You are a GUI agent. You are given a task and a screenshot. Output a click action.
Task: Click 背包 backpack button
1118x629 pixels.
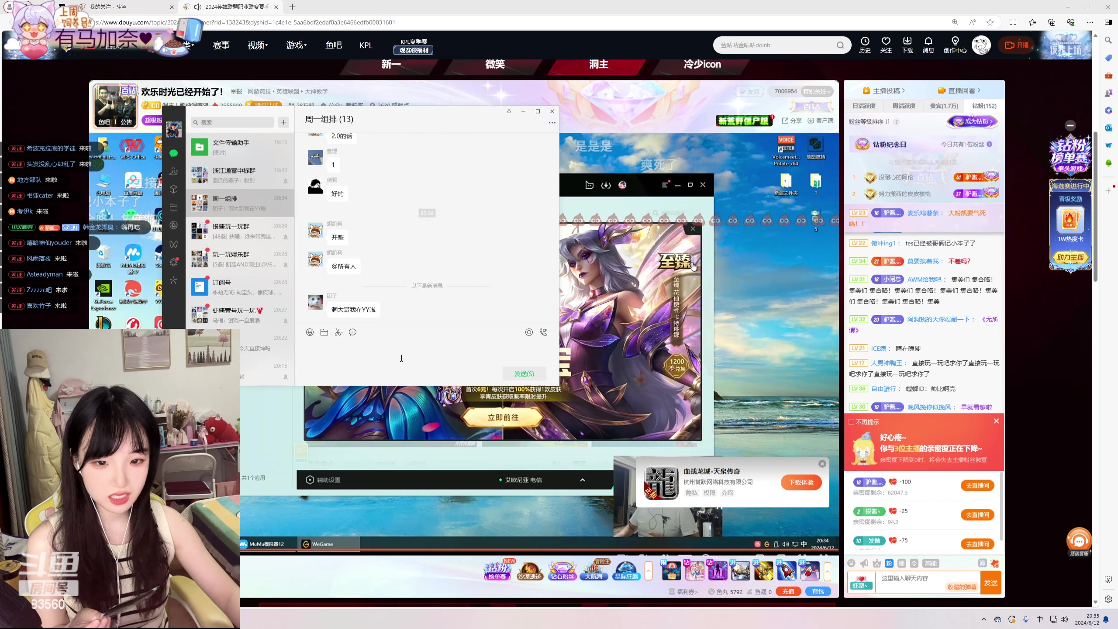pyautogui.click(x=818, y=591)
